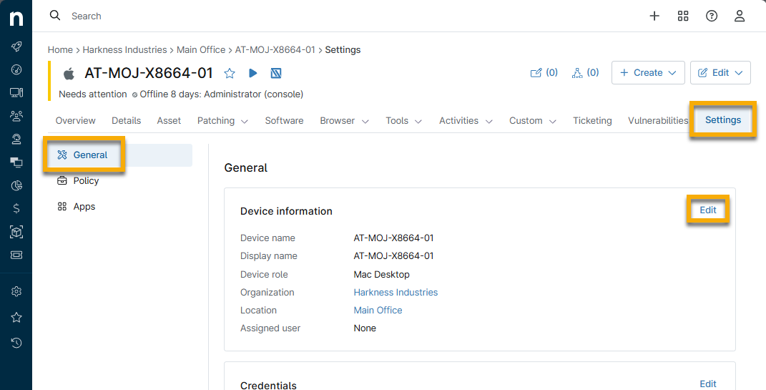Expand the top-right Edit dropdown button
The height and width of the screenshot is (390, 766).
tap(720, 72)
